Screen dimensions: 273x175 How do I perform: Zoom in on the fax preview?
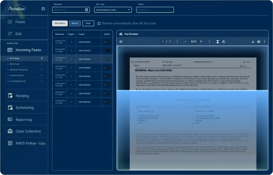click(x=201, y=42)
